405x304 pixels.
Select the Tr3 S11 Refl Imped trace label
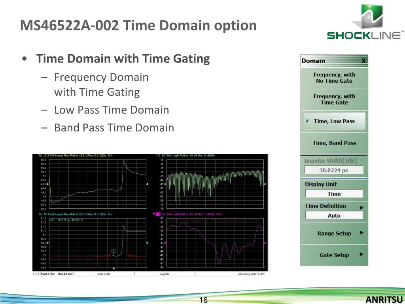tap(76, 214)
